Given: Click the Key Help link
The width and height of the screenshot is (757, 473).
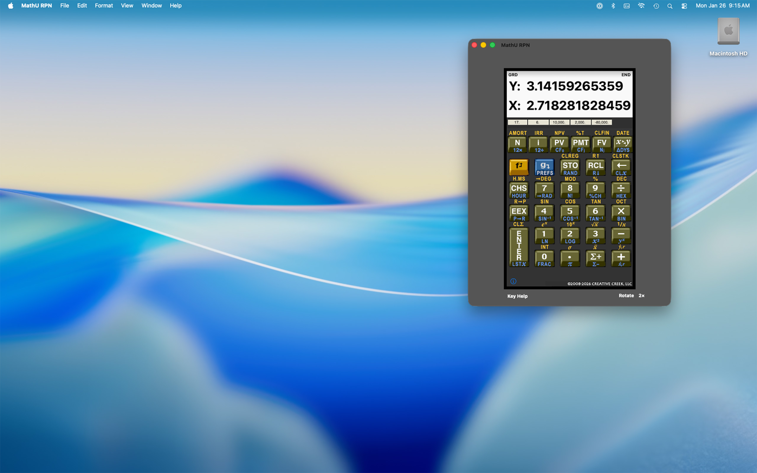Looking at the screenshot, I should pos(517,296).
